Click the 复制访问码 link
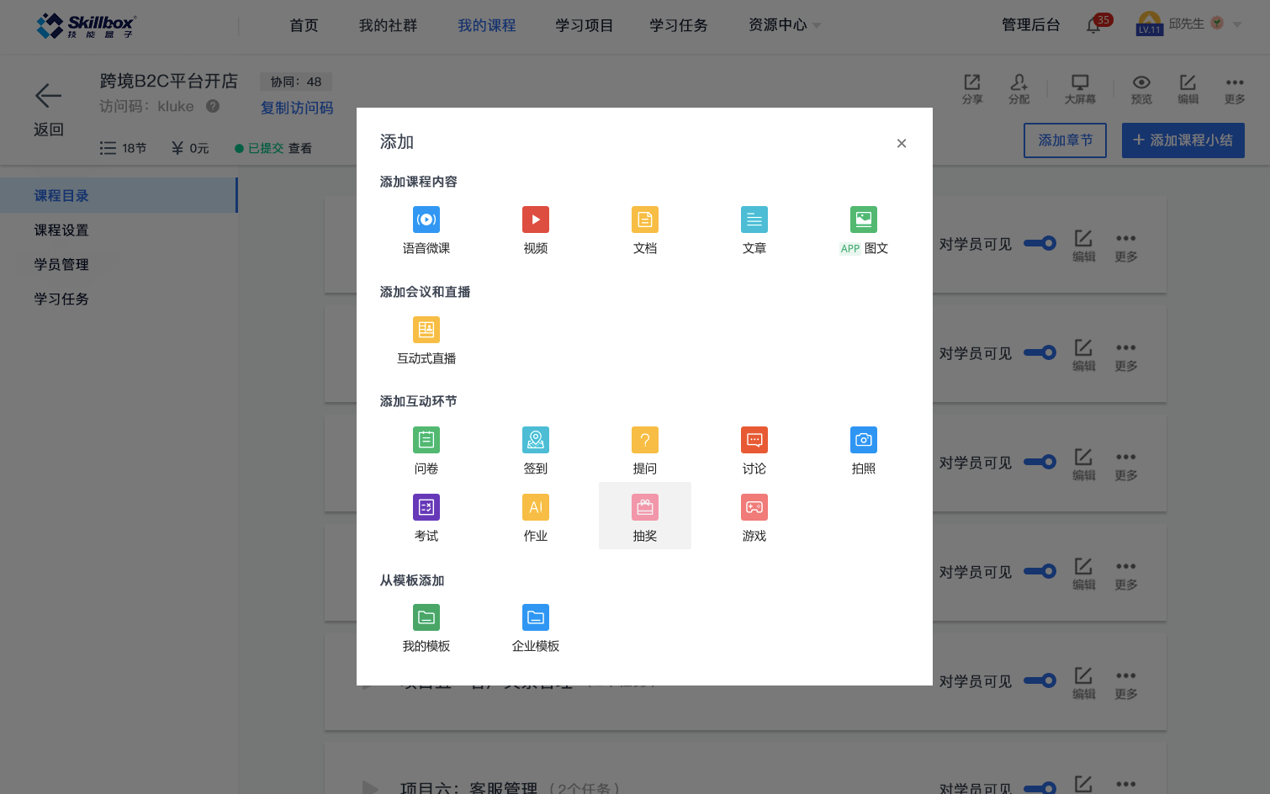This screenshot has height=794, width=1270. [297, 108]
